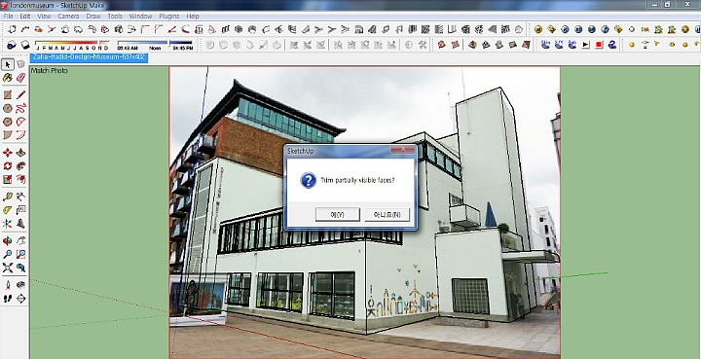The height and width of the screenshot is (359, 701).
Task: Activate the Rectangle drawing tool
Action: (8, 95)
